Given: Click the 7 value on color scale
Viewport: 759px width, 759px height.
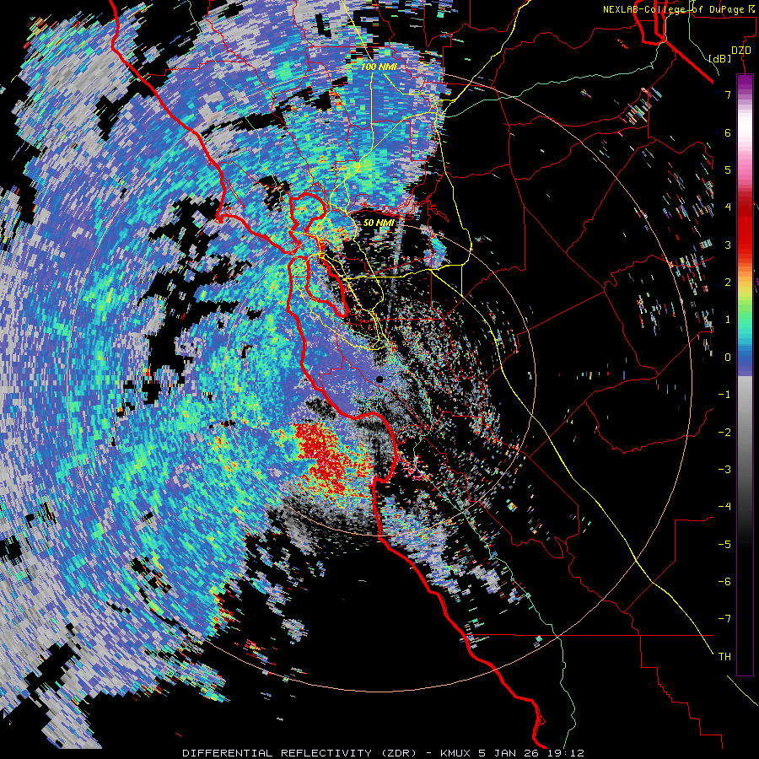Looking at the screenshot, I should pyautogui.click(x=728, y=94).
